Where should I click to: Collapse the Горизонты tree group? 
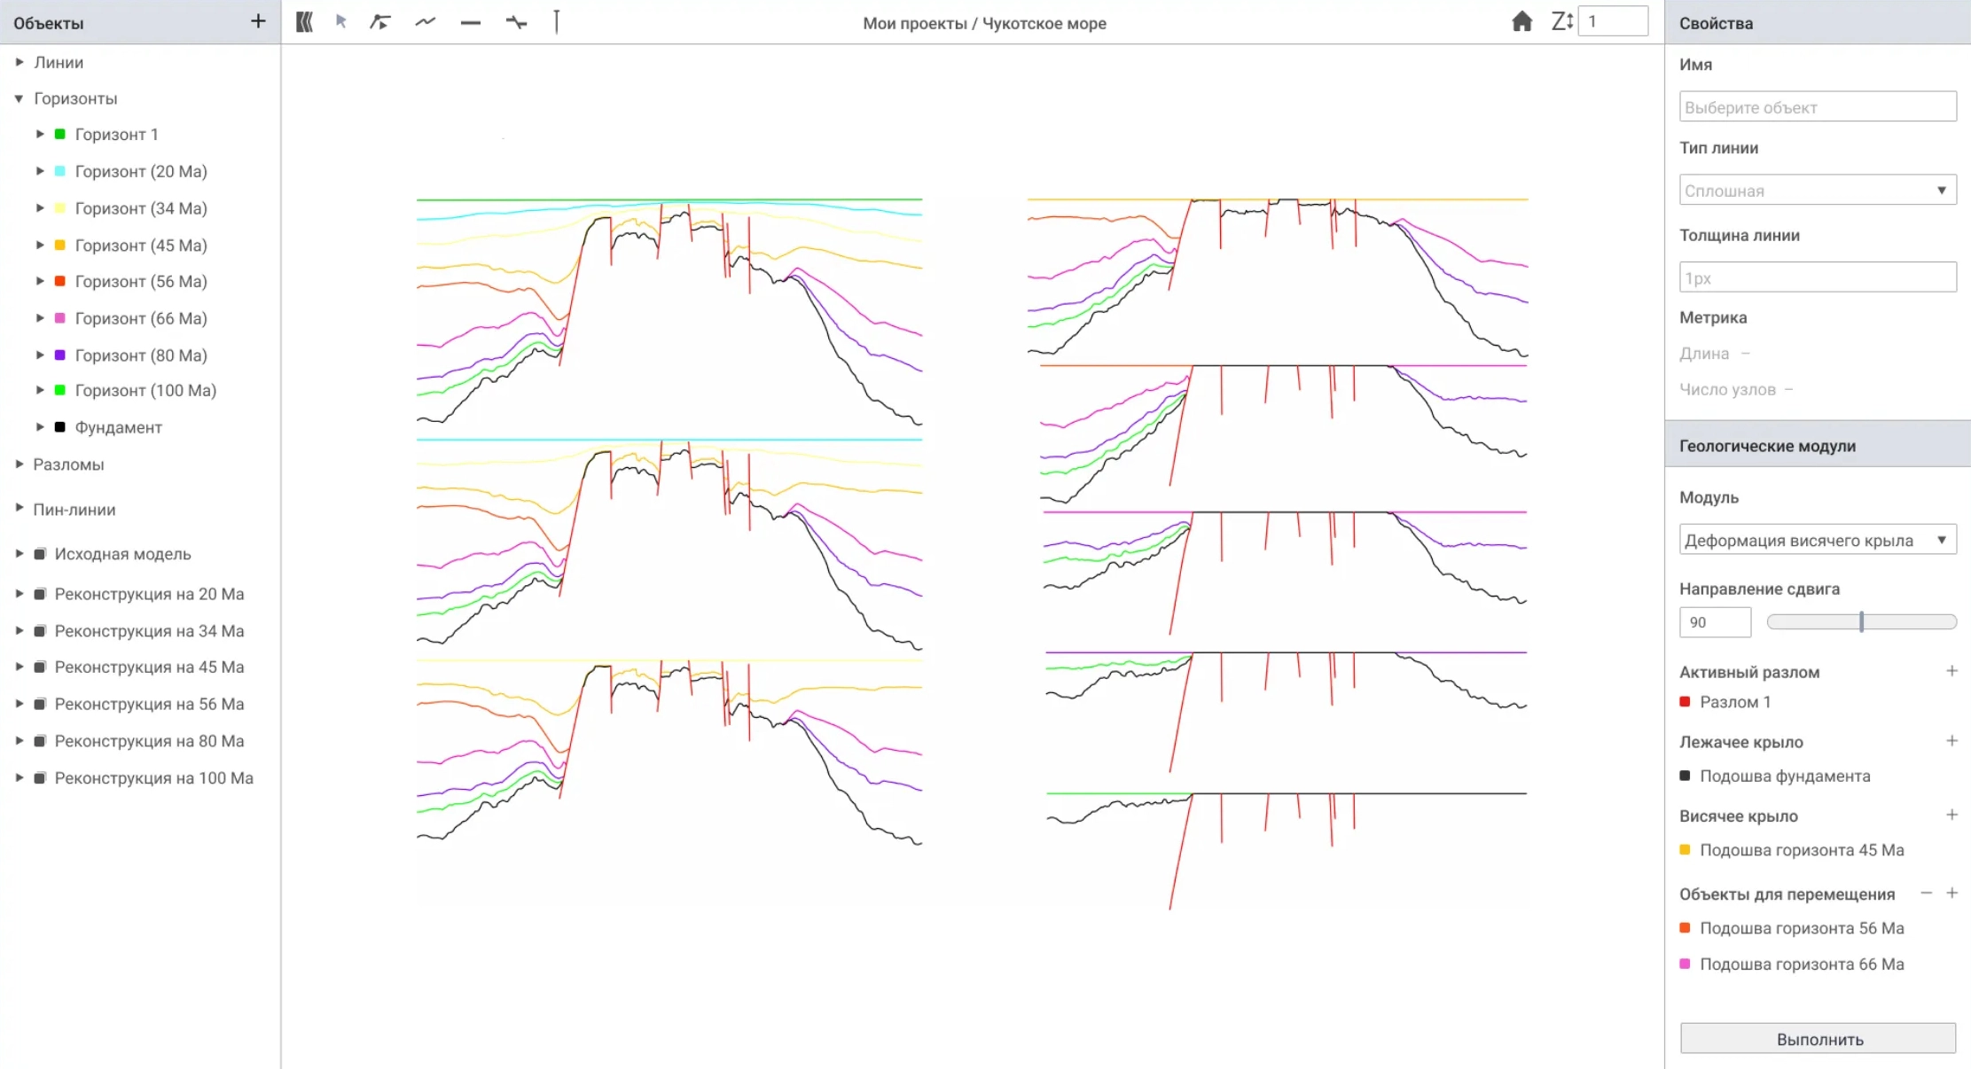(x=19, y=98)
